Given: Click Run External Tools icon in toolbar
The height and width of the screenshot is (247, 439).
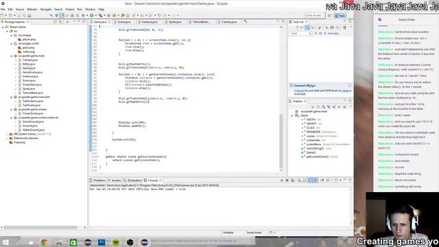Looking at the screenshot, I should (x=100, y=15).
